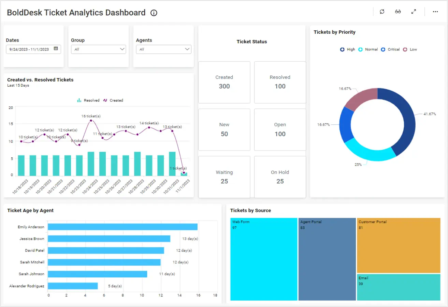Viewport: 448px width, 307px height.
Task: Click the 16 ticket(s) data point on 10/24
Action: pyautogui.click(x=91, y=120)
